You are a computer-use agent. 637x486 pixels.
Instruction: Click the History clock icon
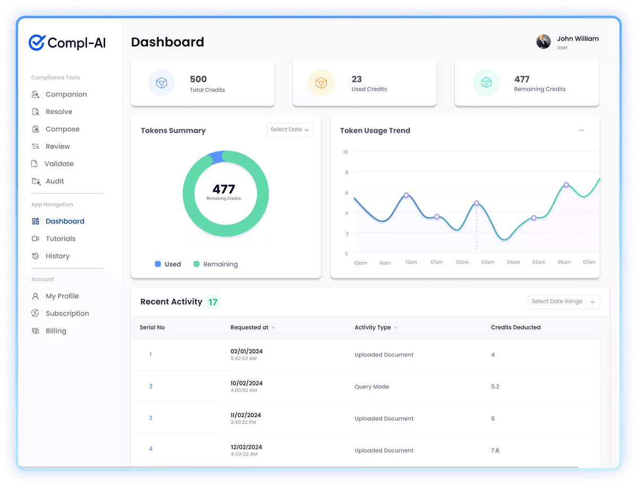point(36,256)
